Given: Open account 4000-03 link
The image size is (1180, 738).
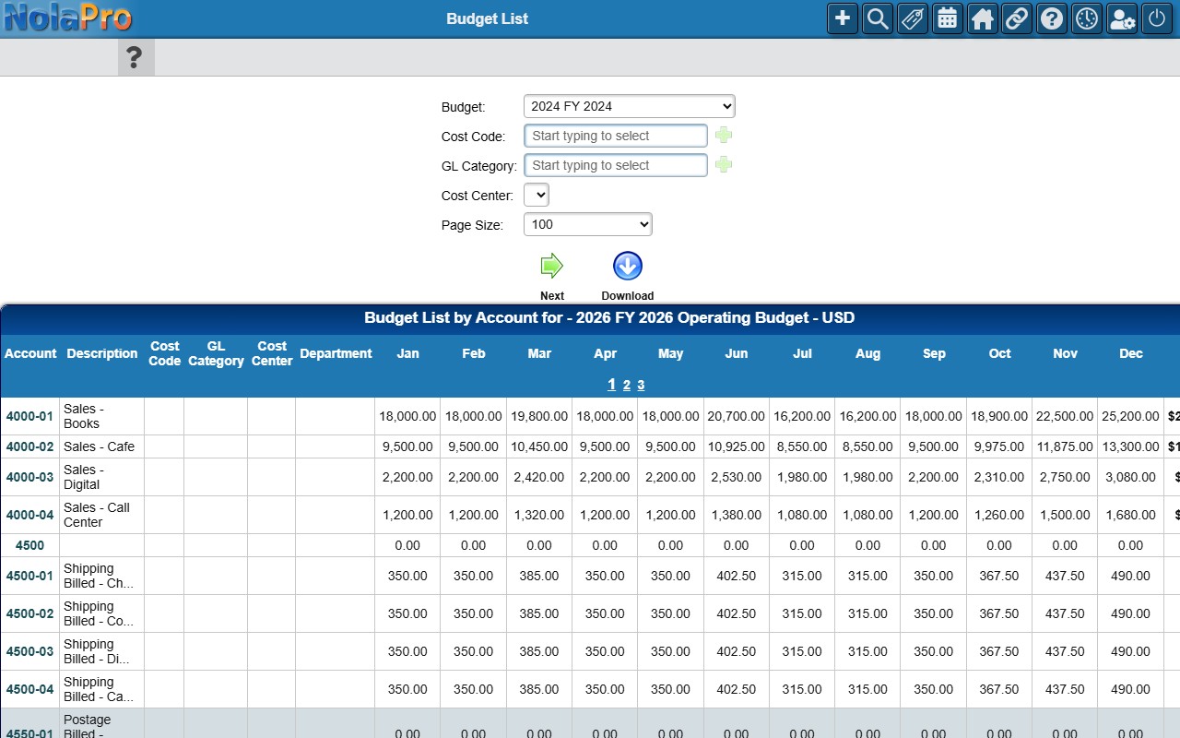Looking at the screenshot, I should (29, 477).
